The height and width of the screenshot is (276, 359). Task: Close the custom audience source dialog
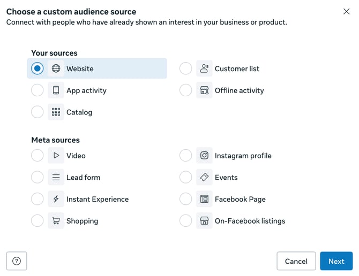346,11
